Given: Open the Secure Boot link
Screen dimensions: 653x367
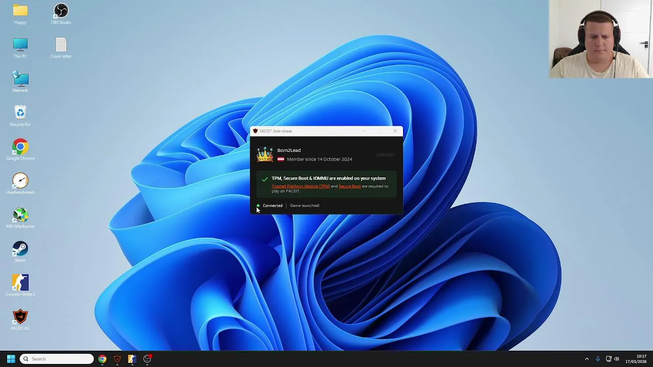Looking at the screenshot, I should tap(349, 186).
